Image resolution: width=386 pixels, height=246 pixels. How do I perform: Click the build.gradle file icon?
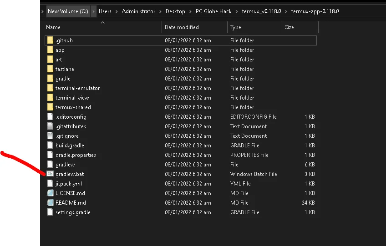pyautogui.click(x=50, y=146)
